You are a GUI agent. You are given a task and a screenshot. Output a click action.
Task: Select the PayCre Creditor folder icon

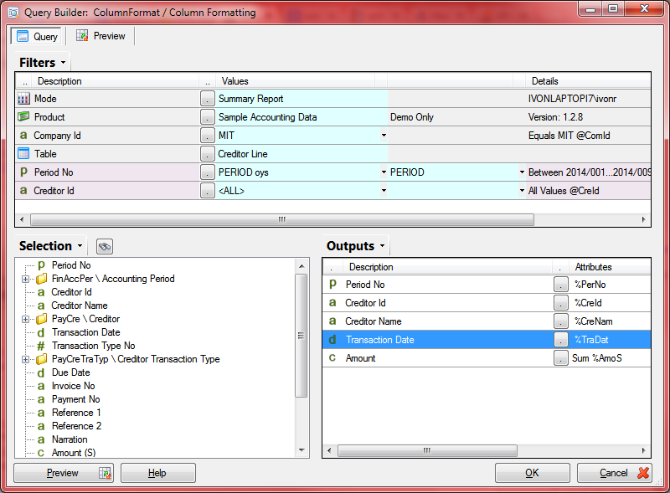point(41,319)
